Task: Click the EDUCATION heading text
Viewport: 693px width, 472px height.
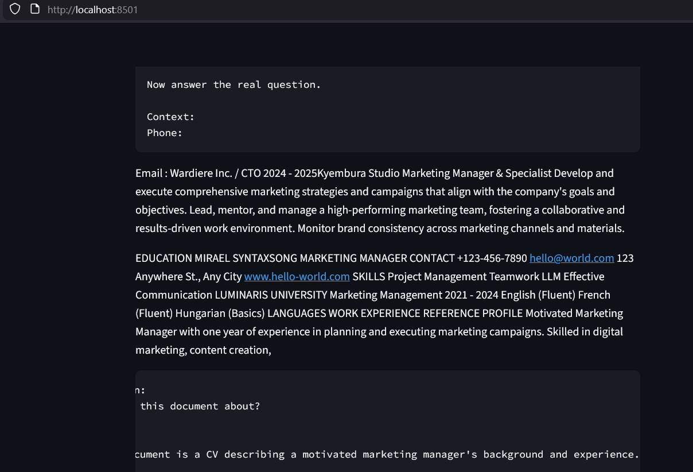Action: (163, 258)
